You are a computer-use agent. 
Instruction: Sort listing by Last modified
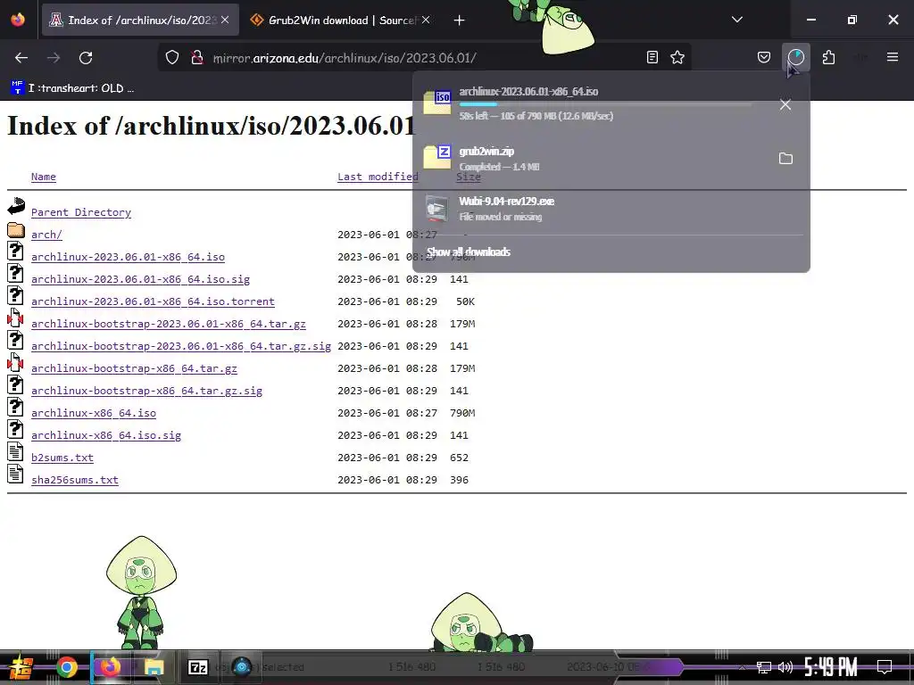click(x=378, y=177)
